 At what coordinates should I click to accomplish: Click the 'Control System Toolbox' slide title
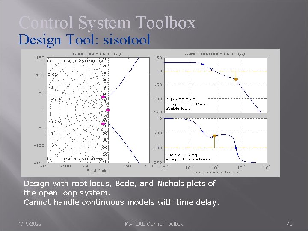[x=107, y=23]
